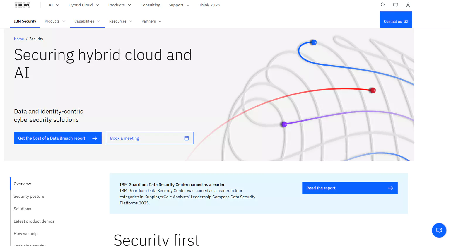Click the arrow icon on Read the report
Viewport: 451px width, 246px height.
pyautogui.click(x=391, y=188)
